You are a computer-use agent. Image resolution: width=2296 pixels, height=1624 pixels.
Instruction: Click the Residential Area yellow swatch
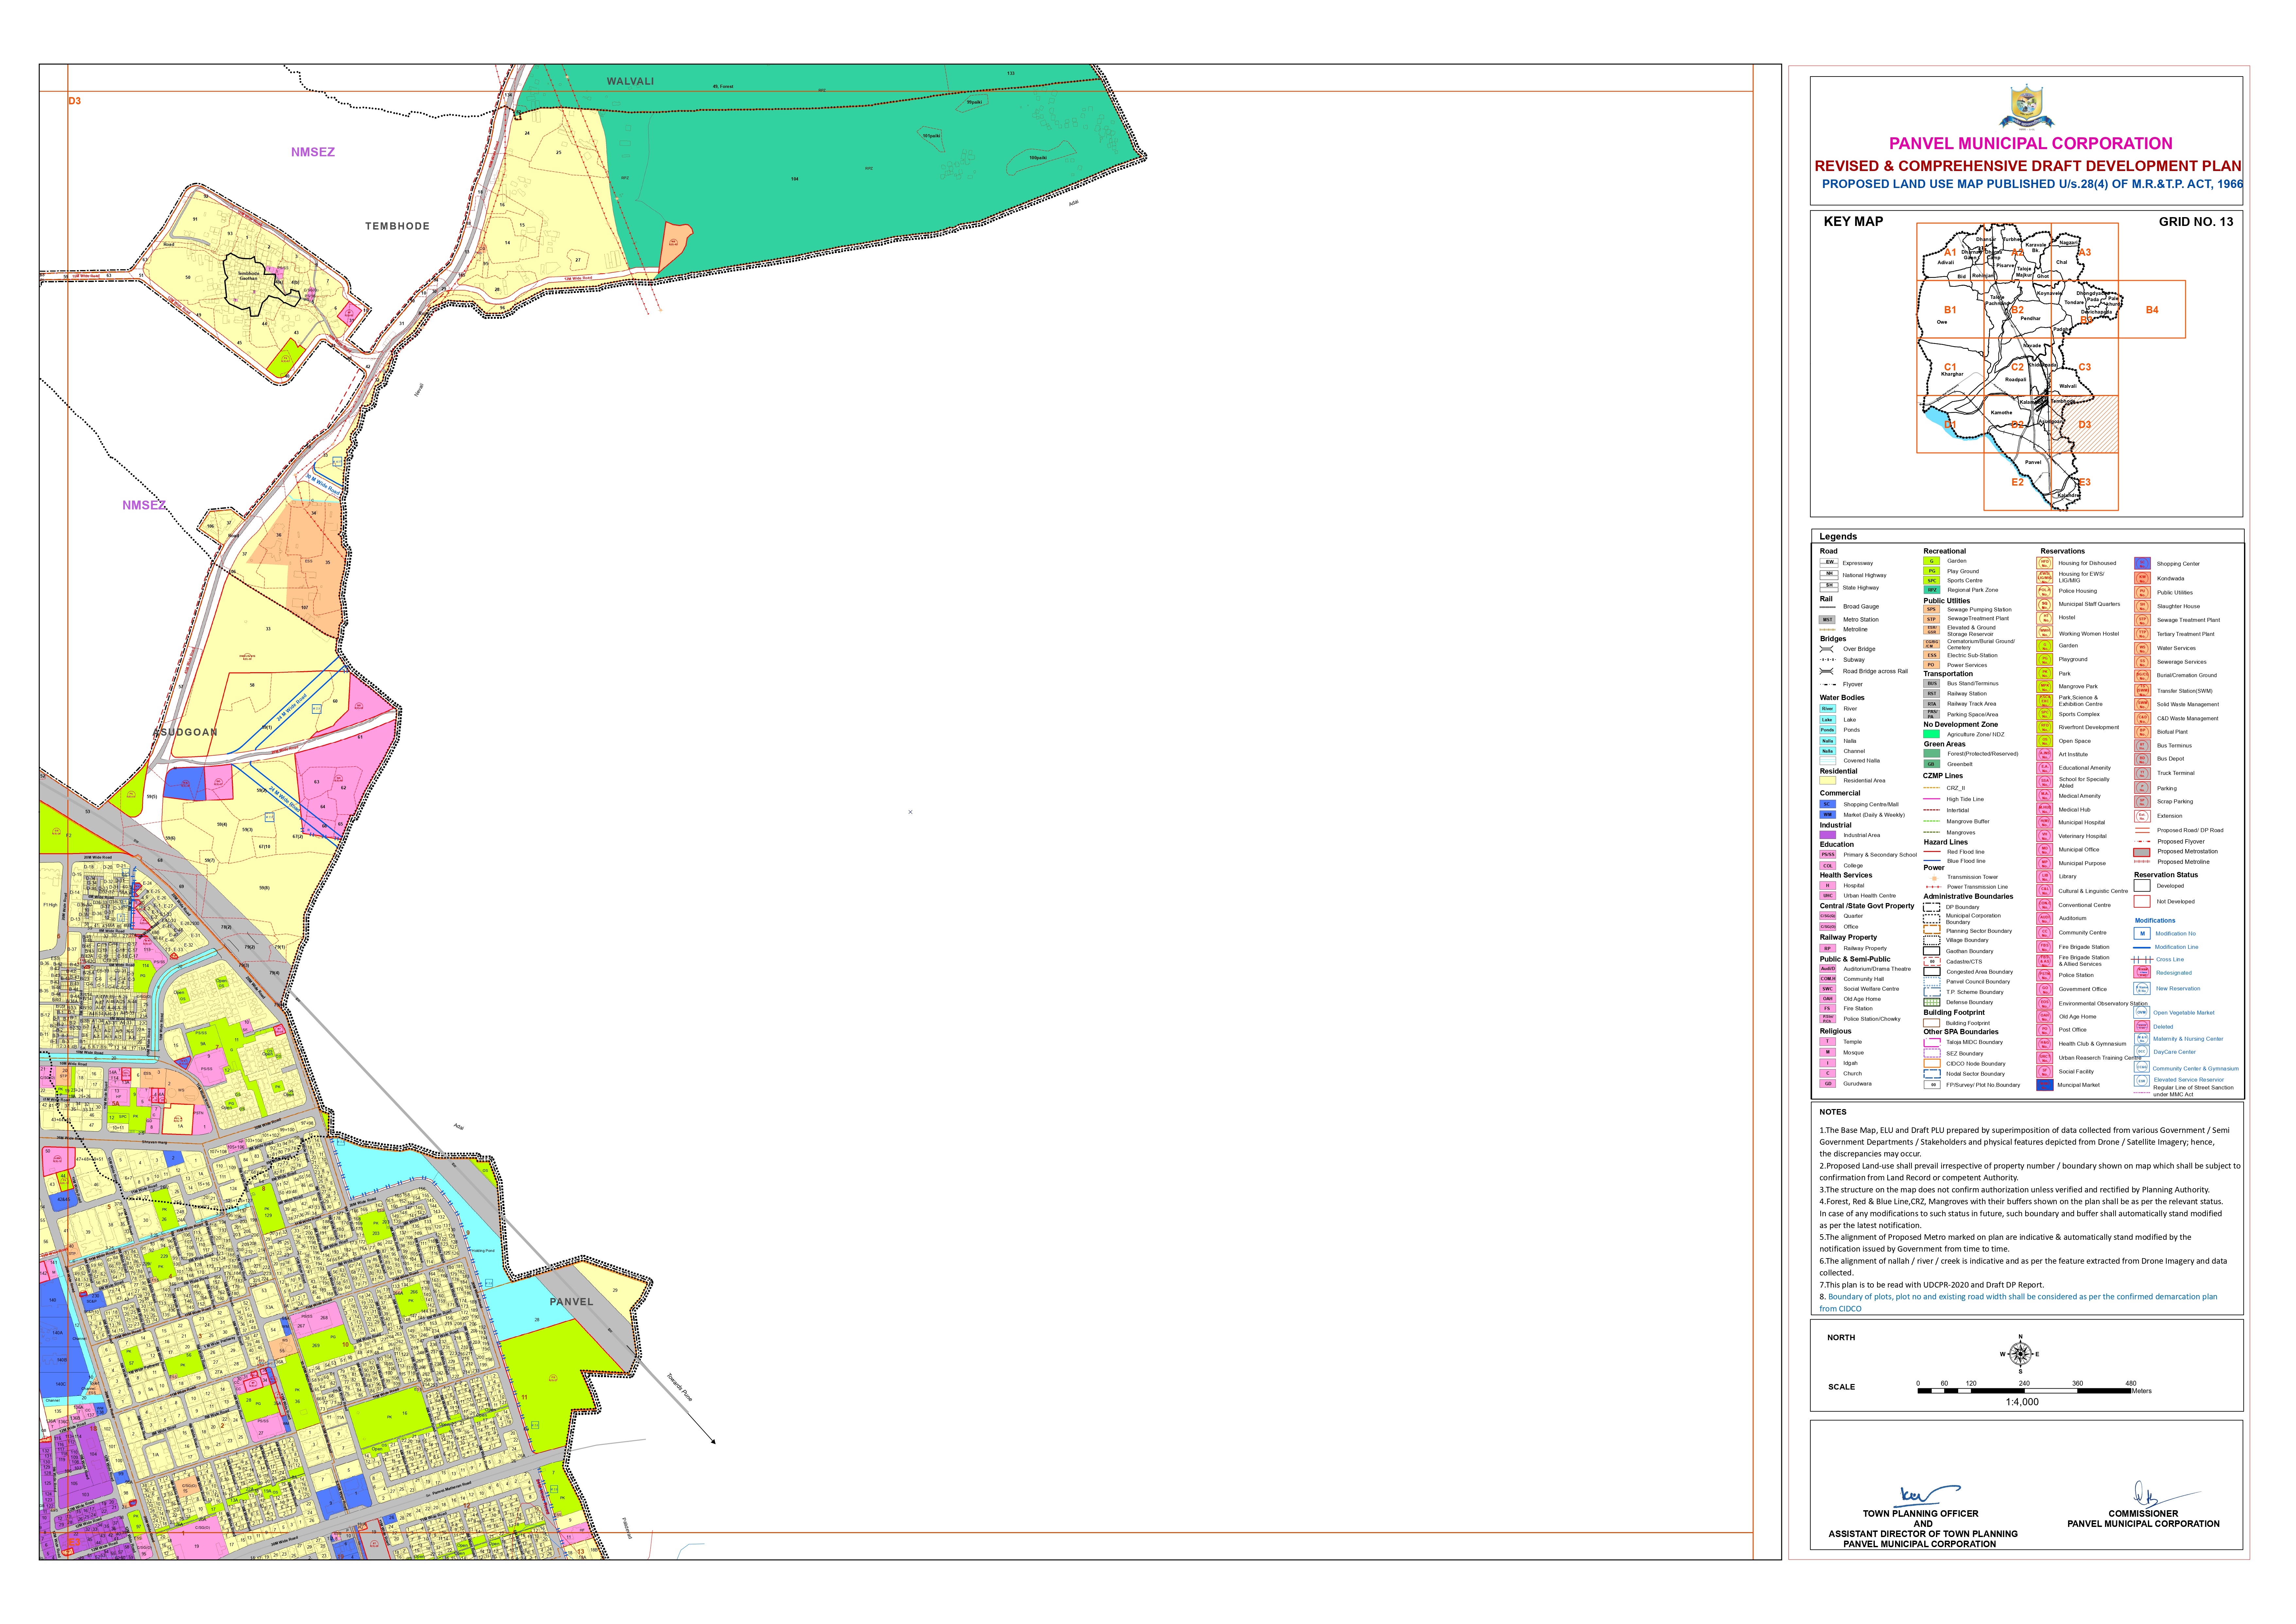pyautogui.click(x=1828, y=780)
